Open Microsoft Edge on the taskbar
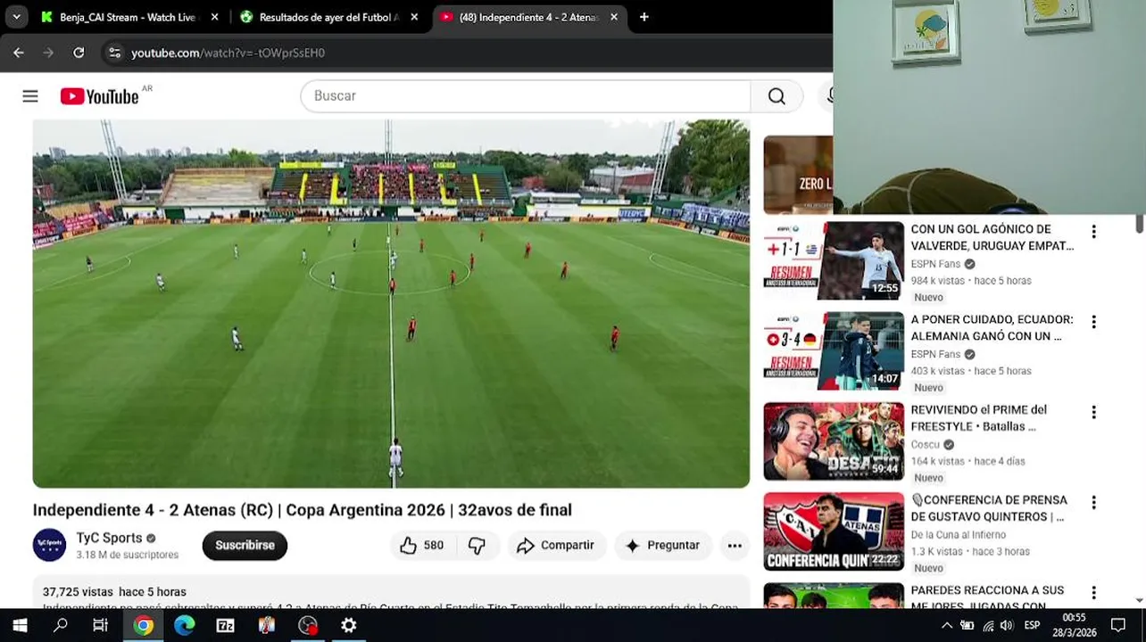 coord(184,625)
